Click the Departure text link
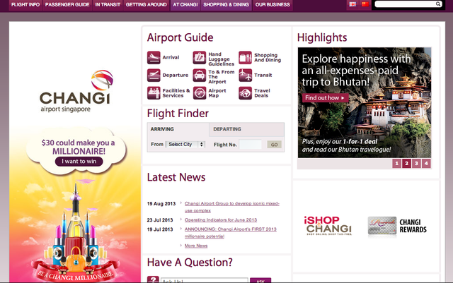Viewport: 453px width, 283px height. pos(176,76)
